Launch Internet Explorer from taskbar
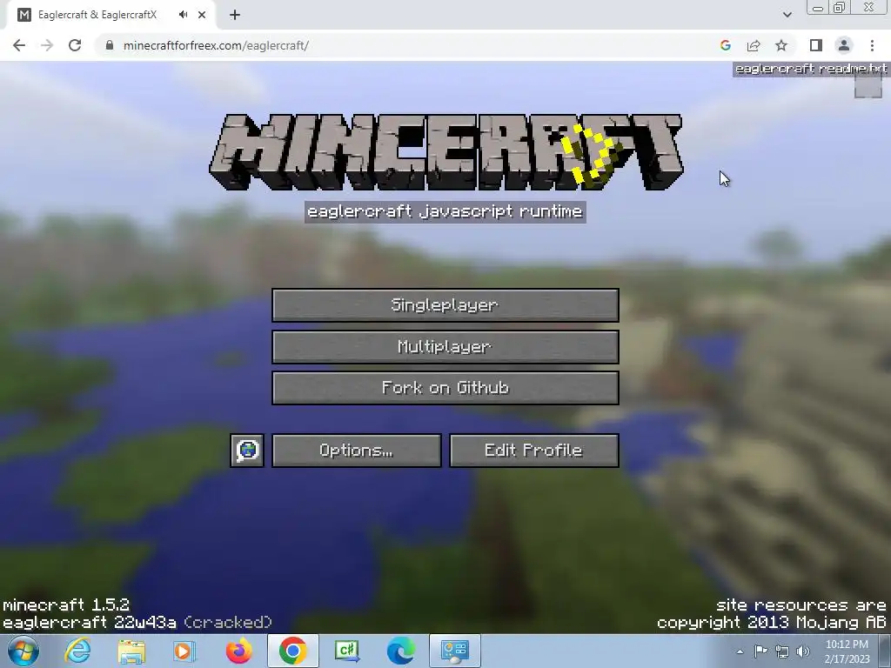Screen dimensions: 891x668 pyautogui.click(x=77, y=651)
